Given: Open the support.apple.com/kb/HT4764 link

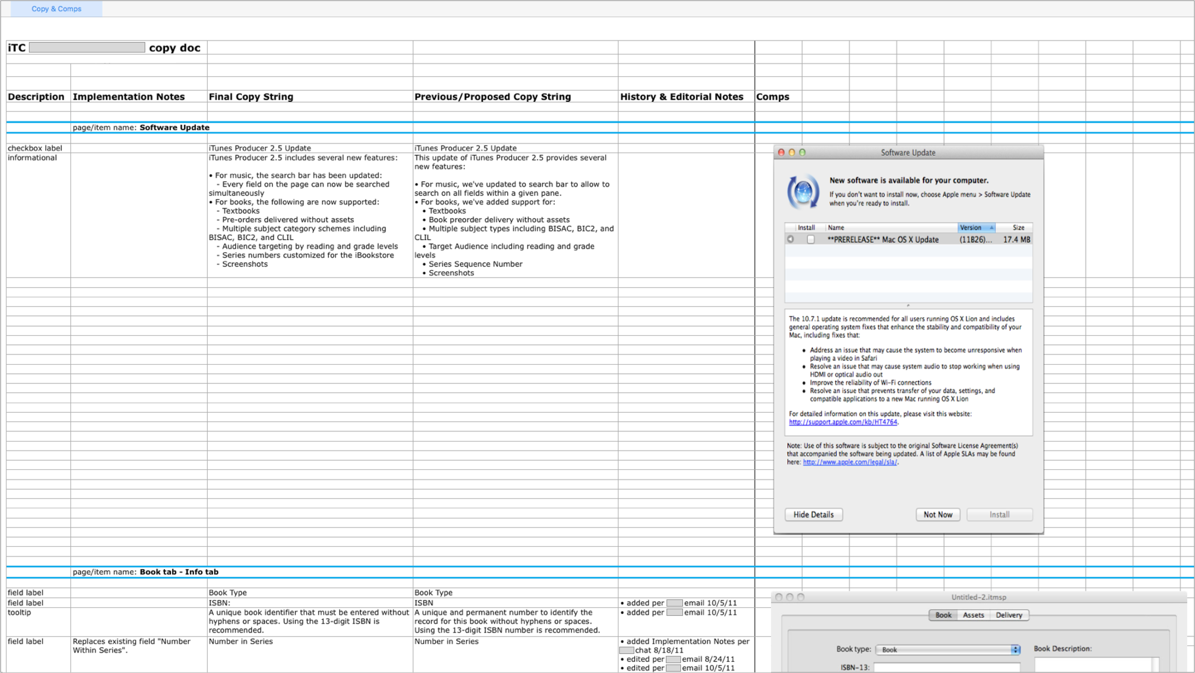Looking at the screenshot, I should pyautogui.click(x=843, y=422).
